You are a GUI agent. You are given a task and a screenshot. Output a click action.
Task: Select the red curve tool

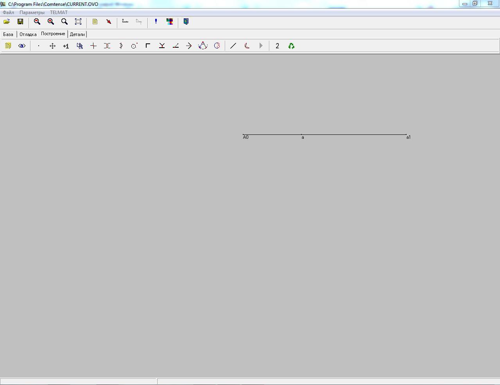[x=247, y=46]
